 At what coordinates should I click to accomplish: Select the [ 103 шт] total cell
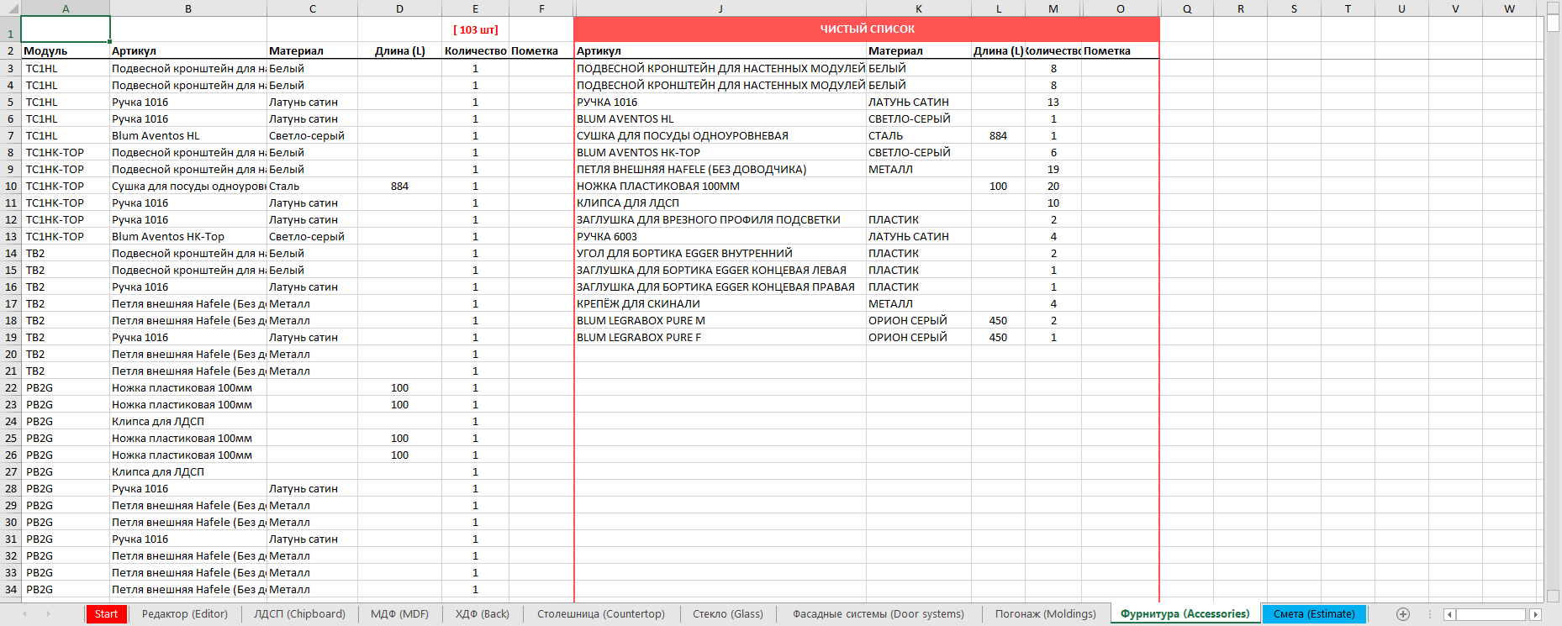475,29
